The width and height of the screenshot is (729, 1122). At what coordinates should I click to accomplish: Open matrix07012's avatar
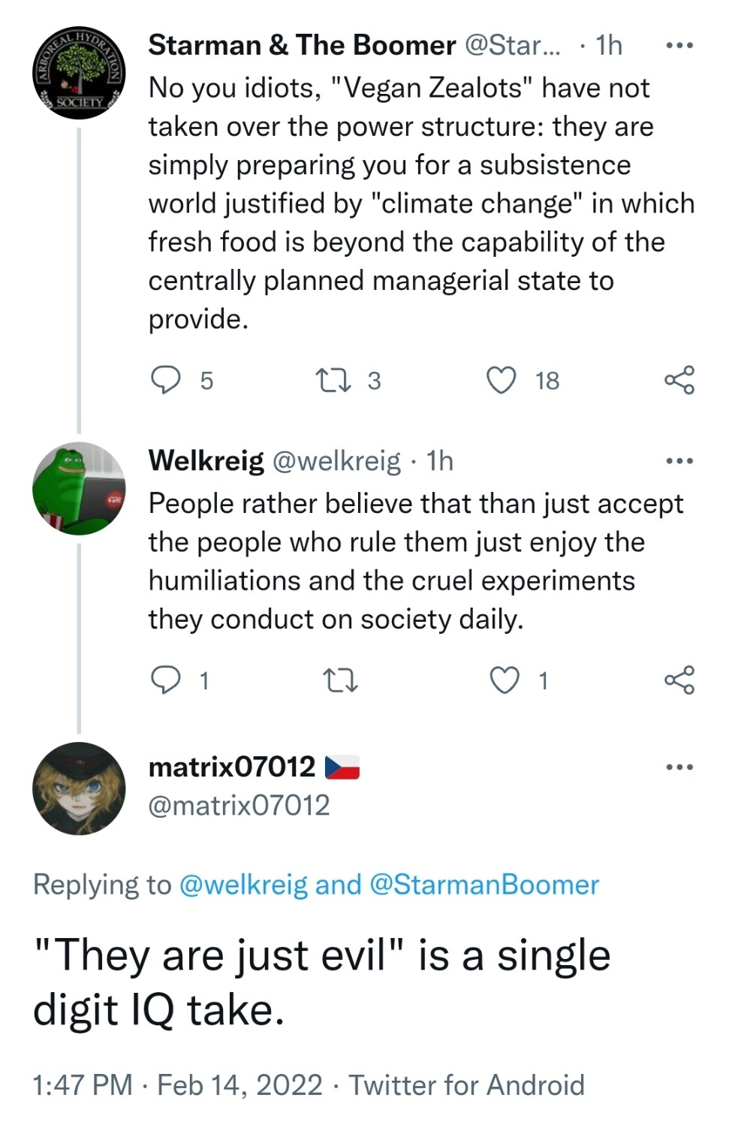(x=79, y=789)
